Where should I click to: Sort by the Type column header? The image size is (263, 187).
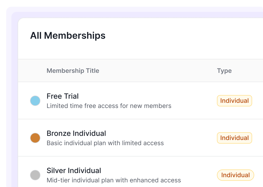tap(224, 71)
